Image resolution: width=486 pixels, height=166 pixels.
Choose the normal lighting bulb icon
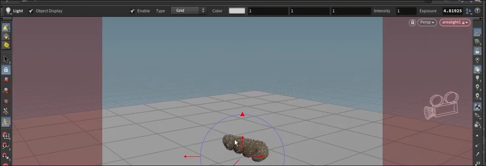(477, 78)
